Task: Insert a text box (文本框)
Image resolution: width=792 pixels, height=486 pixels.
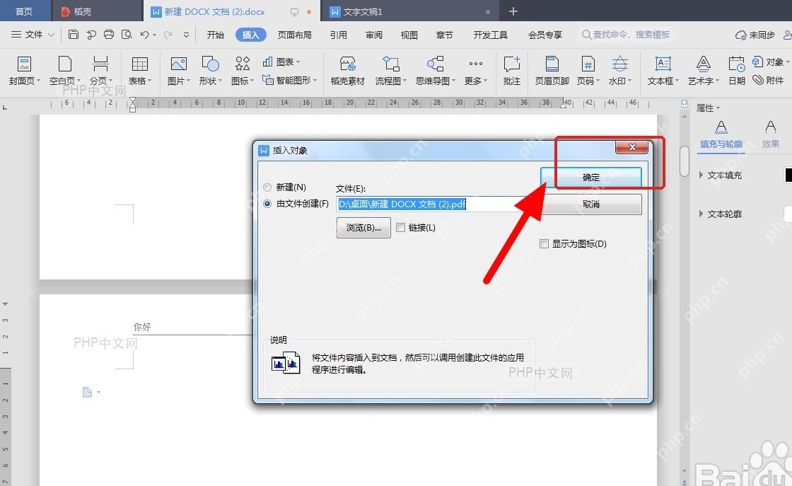Action: click(663, 70)
